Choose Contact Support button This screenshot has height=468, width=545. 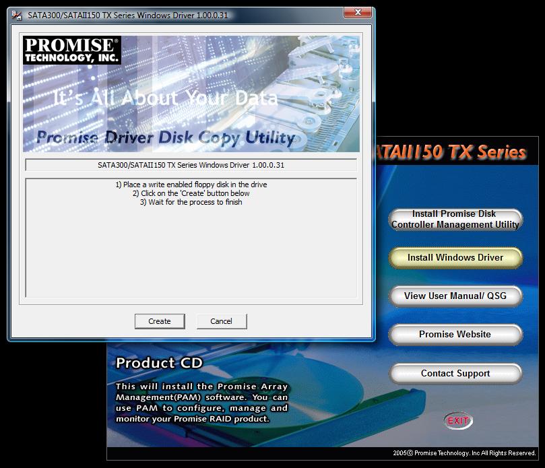click(x=455, y=374)
